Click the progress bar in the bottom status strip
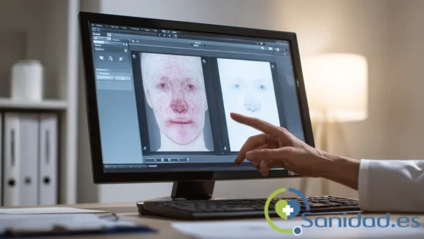 click(125, 166)
